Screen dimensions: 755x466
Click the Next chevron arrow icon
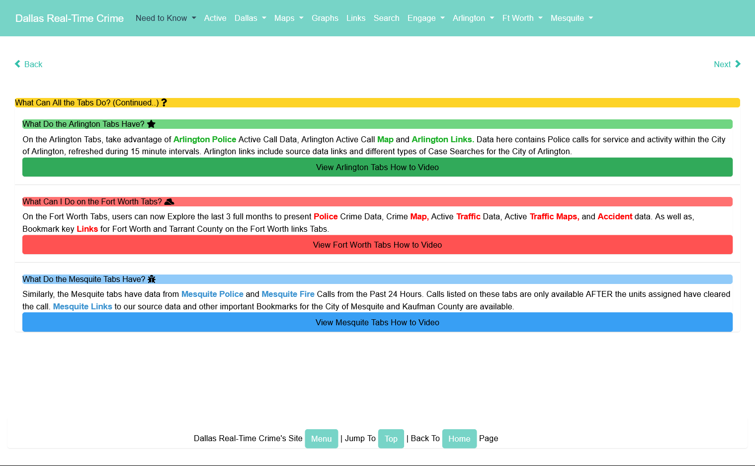[x=738, y=64]
